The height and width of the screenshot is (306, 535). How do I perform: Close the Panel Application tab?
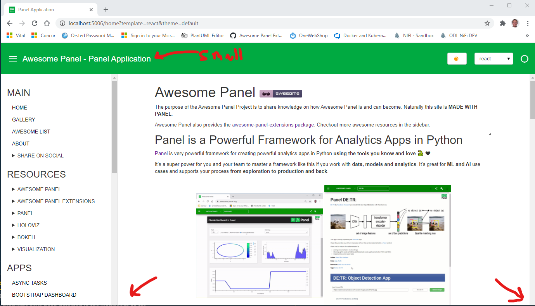92,10
